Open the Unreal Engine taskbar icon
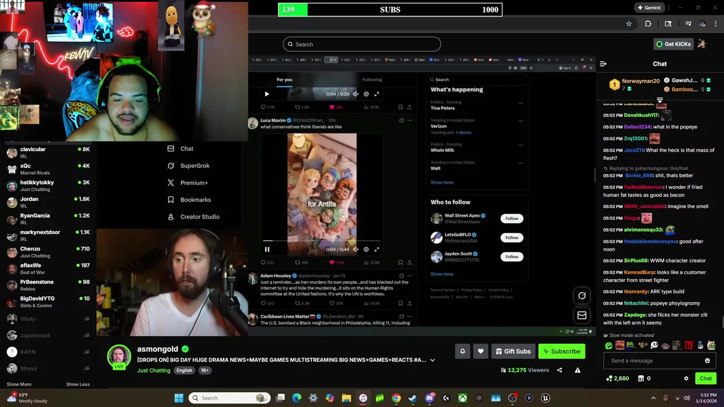Screen dimensions: 724x407 pyautogui.click(x=545, y=398)
